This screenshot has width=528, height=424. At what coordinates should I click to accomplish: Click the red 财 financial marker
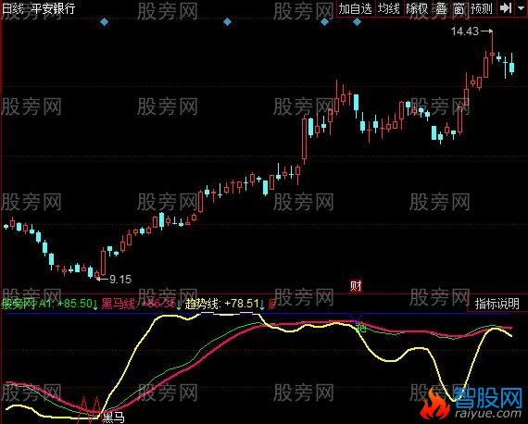(356, 286)
